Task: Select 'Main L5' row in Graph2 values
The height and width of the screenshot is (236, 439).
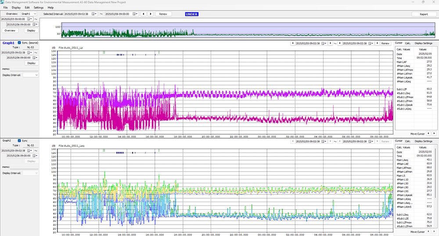Action: (x=414, y=175)
